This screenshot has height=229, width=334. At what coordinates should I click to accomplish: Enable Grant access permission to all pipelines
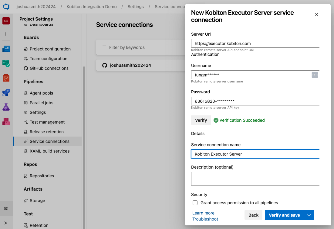click(195, 203)
